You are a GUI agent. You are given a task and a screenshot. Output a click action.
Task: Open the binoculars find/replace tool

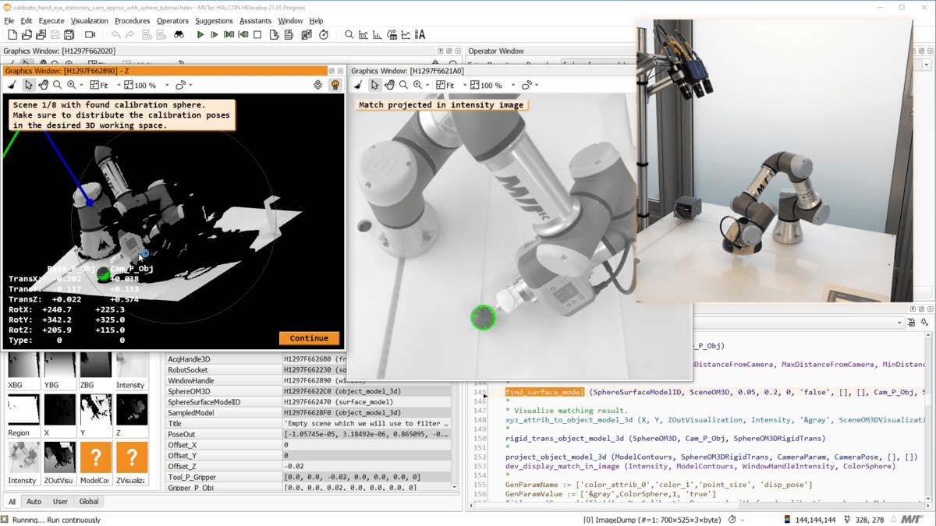(179, 35)
